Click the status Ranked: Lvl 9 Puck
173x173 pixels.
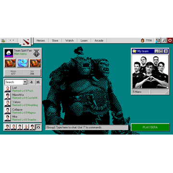[23, 91]
